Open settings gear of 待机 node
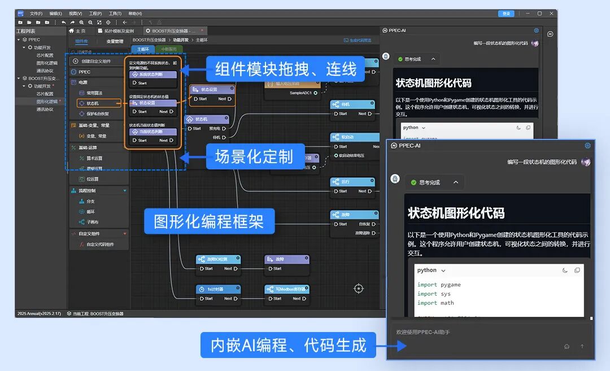The width and height of the screenshot is (610, 371). (x=372, y=103)
